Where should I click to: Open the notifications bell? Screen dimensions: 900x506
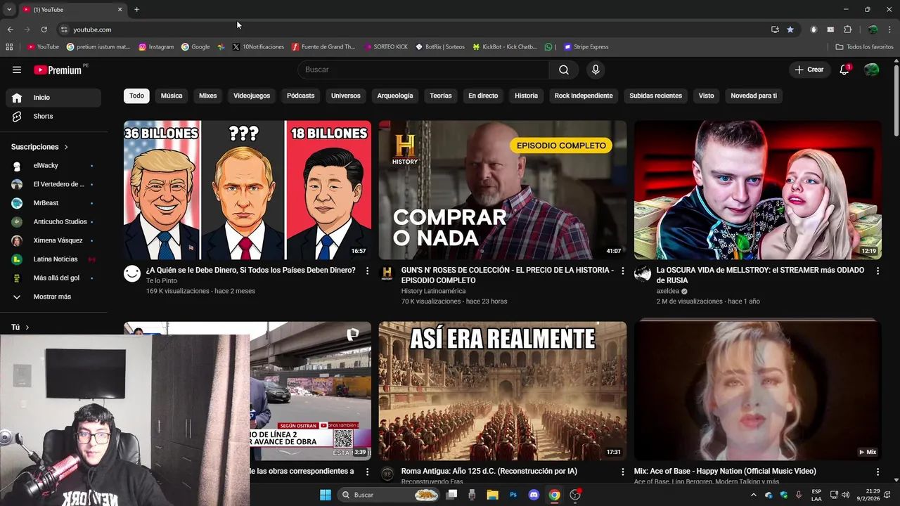(844, 70)
